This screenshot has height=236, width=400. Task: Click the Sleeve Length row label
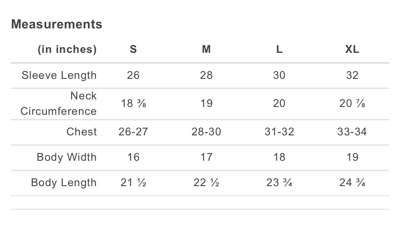(x=59, y=75)
